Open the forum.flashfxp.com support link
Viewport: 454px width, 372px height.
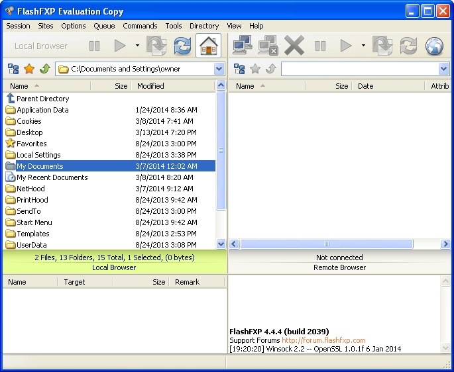(x=323, y=340)
